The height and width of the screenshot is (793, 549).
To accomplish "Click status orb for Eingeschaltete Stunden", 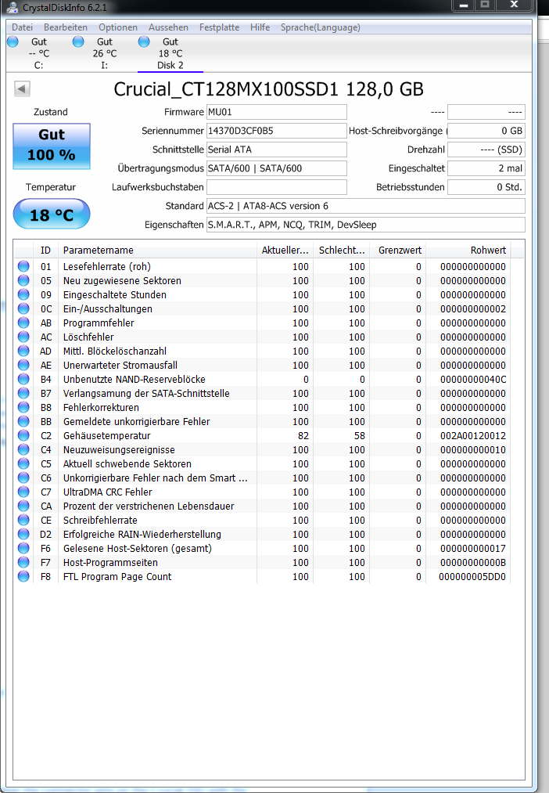I will point(23,295).
